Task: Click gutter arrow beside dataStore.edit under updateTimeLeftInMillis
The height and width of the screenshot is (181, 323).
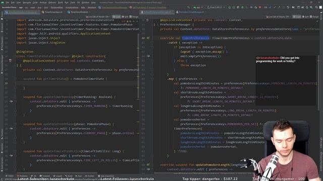Action: (x=11, y=155)
